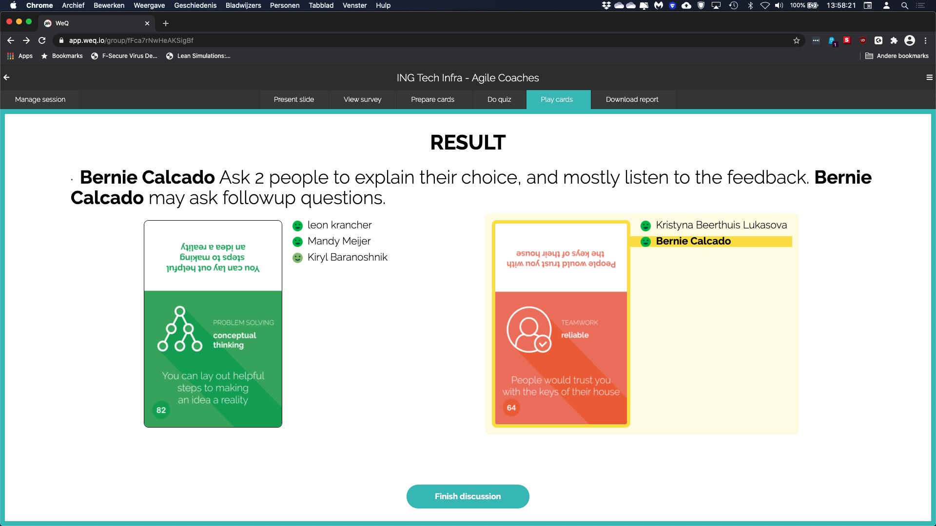
Task: Reload the page with refresh icon
Action: pos(42,40)
